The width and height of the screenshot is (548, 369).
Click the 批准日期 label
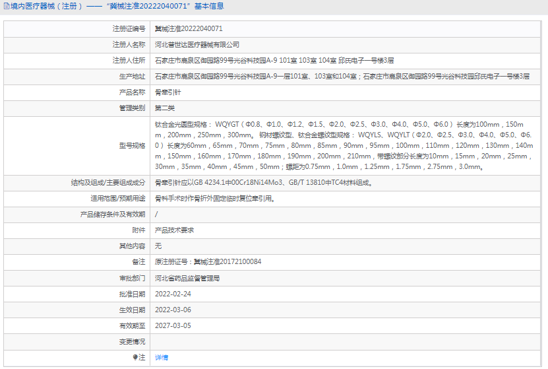(x=132, y=294)
